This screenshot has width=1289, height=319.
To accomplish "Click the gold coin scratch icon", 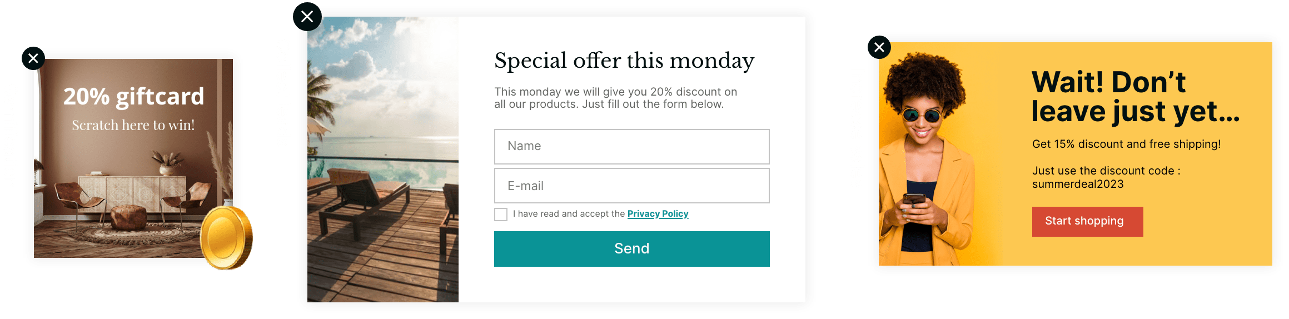I will pyautogui.click(x=226, y=238).
